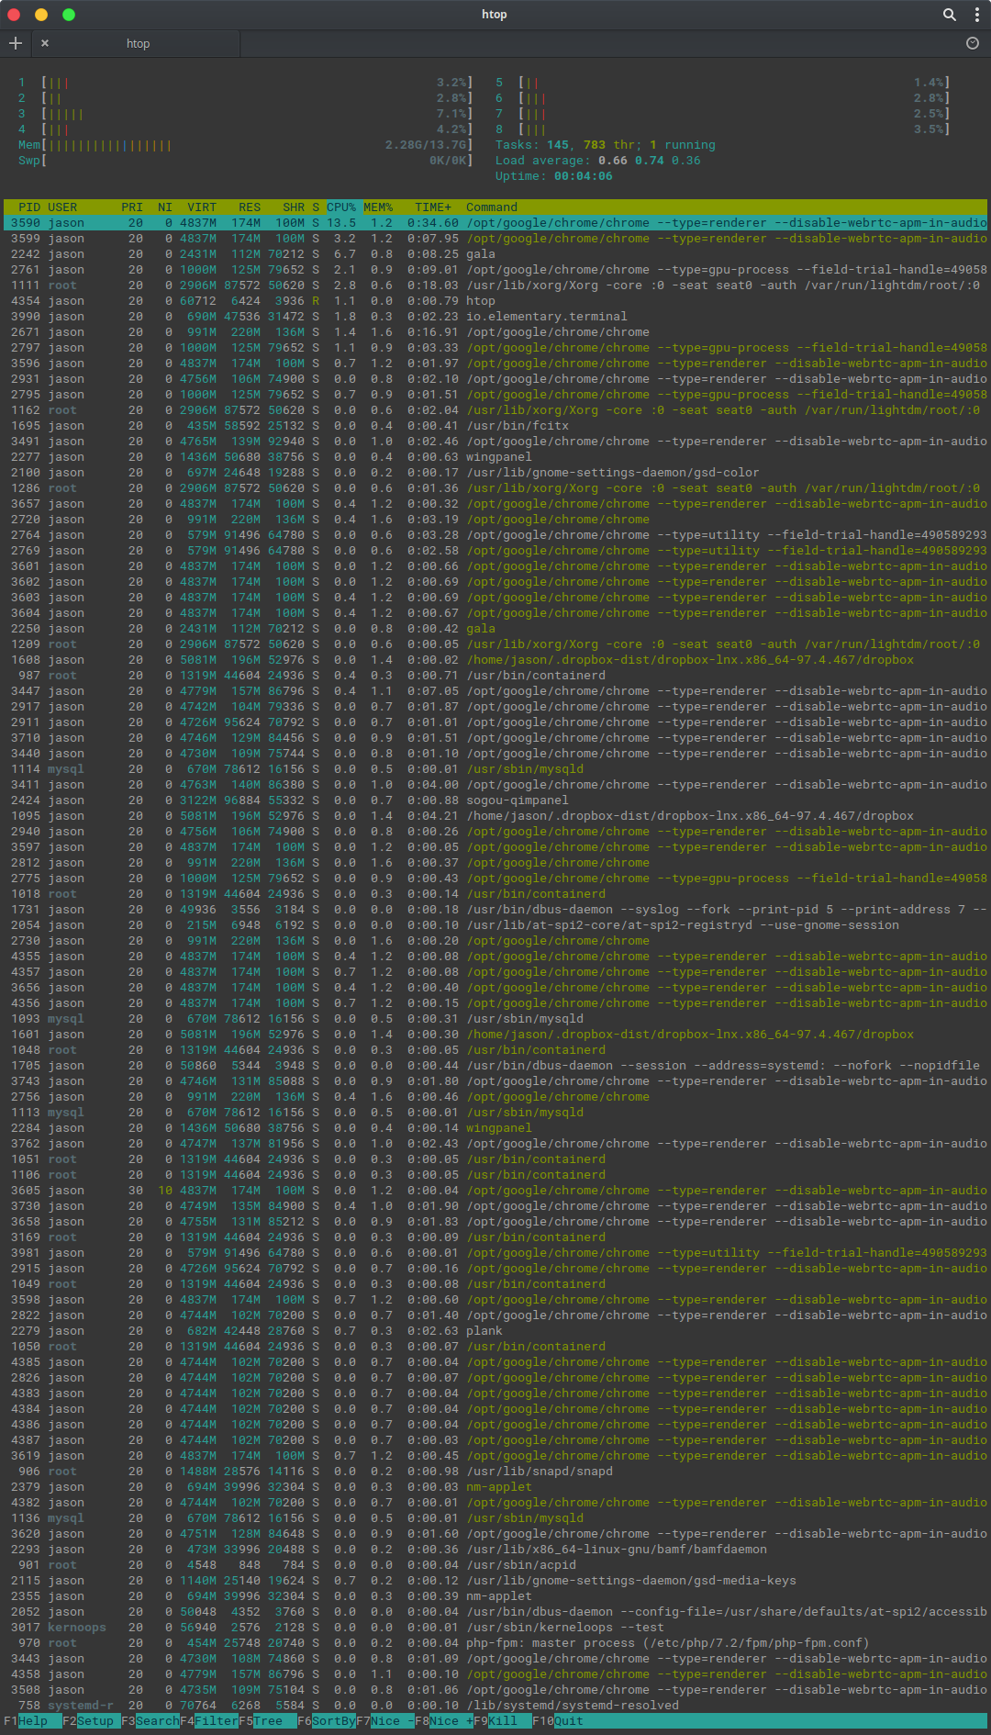
Task: Close the htop tab with the x icon
Action: [x=45, y=43]
